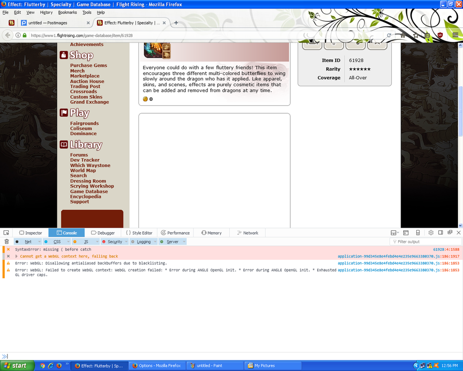Expand the Security filter dropdown arrow
This screenshot has height=371, width=463.
[x=126, y=242]
